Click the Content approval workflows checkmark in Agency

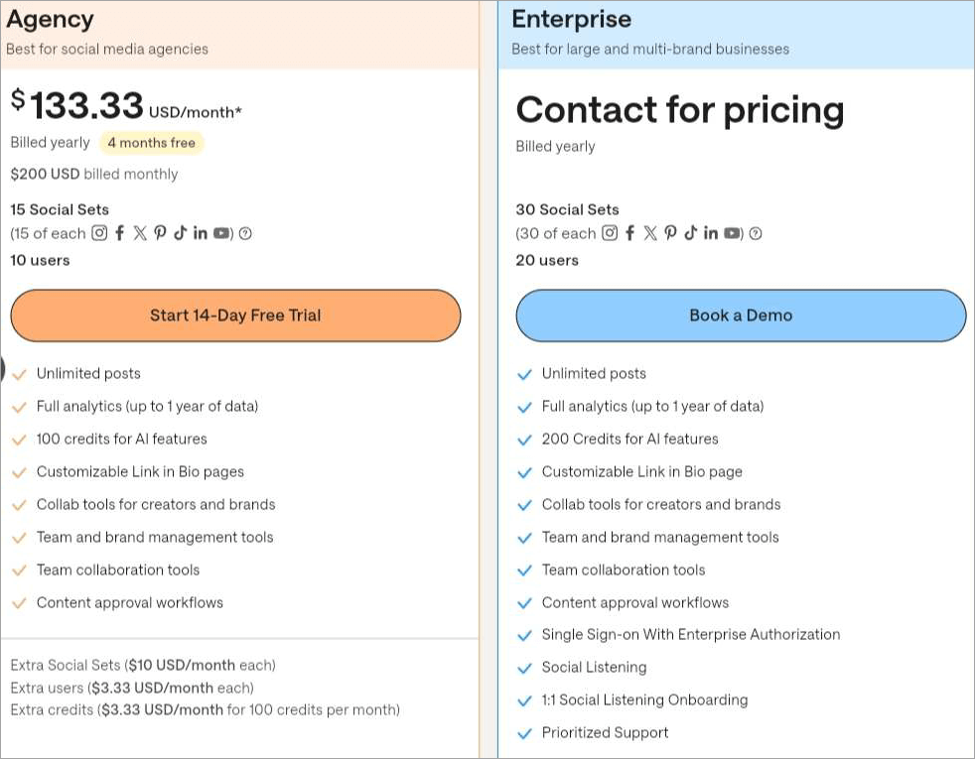pos(19,603)
